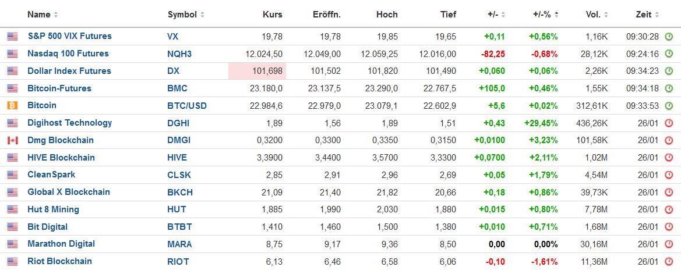Sort by absolute change +/- column
Image resolution: width=681 pixels, height=274 pixels.
pos(496,14)
